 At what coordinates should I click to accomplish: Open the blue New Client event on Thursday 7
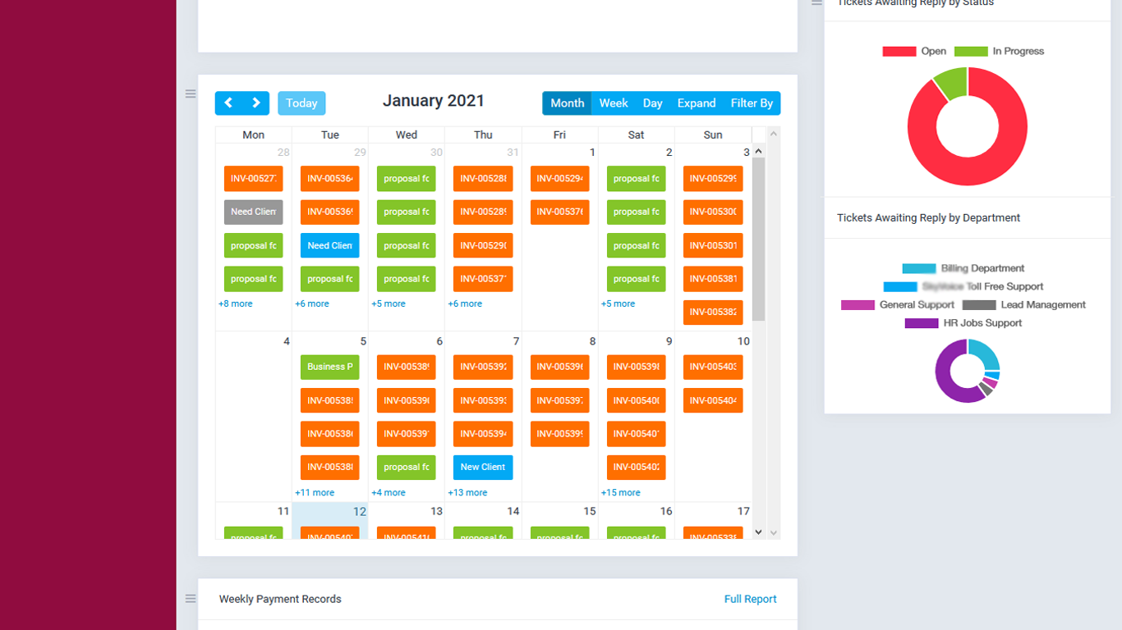[x=483, y=468]
